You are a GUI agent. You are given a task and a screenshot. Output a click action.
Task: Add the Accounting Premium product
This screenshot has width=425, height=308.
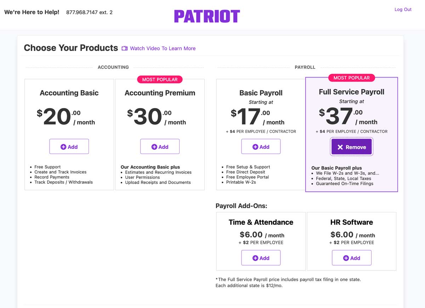160,146
